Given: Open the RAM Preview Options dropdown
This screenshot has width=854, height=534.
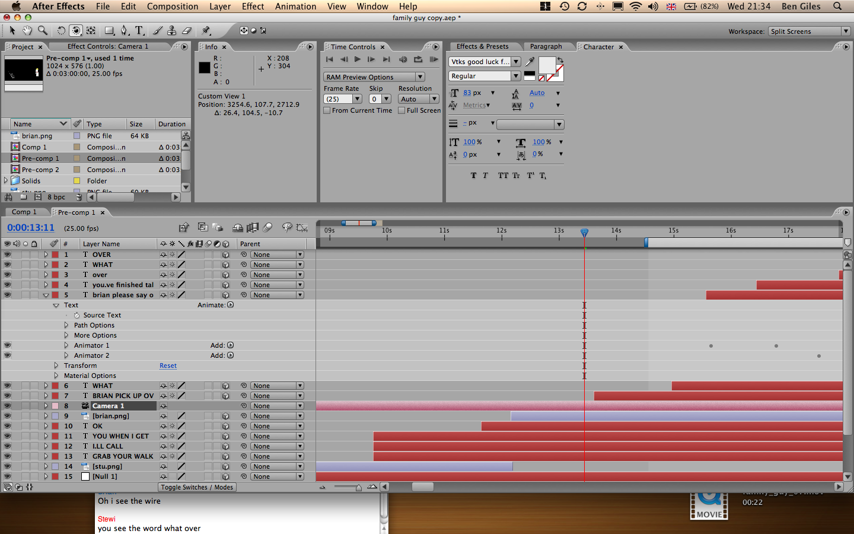Looking at the screenshot, I should 374,77.
